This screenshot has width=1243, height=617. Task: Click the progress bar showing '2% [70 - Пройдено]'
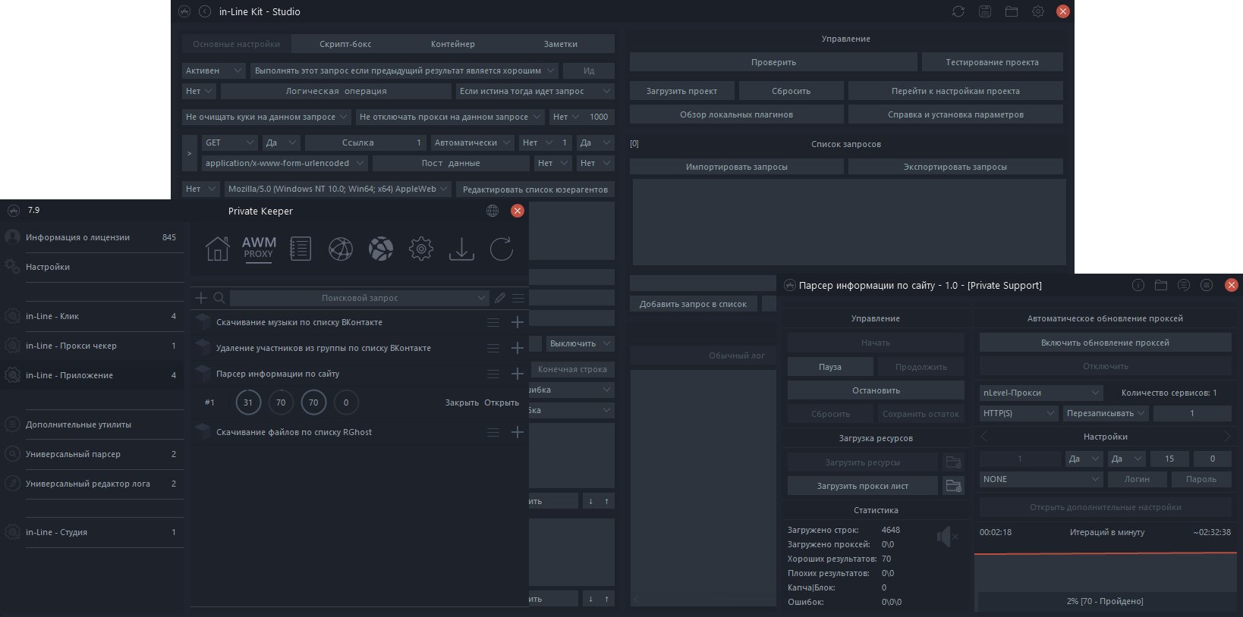coord(1105,601)
